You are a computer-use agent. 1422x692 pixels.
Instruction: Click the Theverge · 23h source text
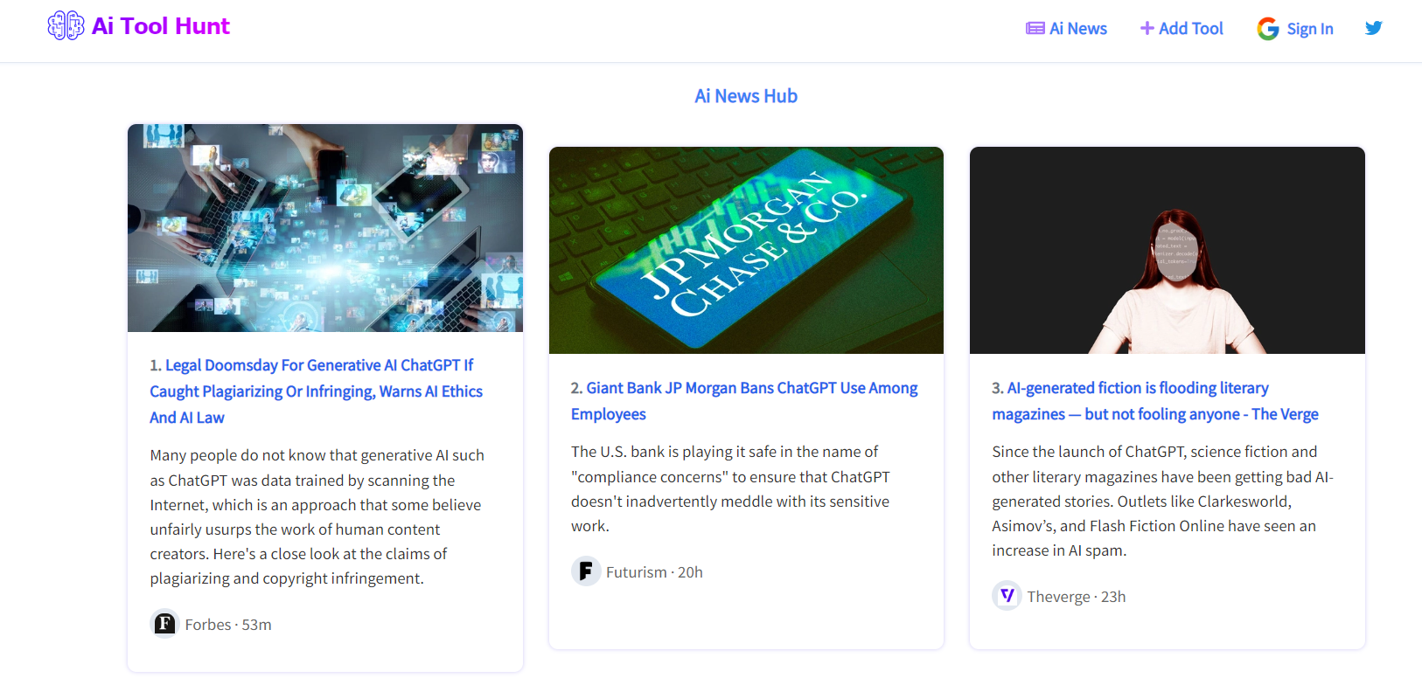click(1076, 597)
